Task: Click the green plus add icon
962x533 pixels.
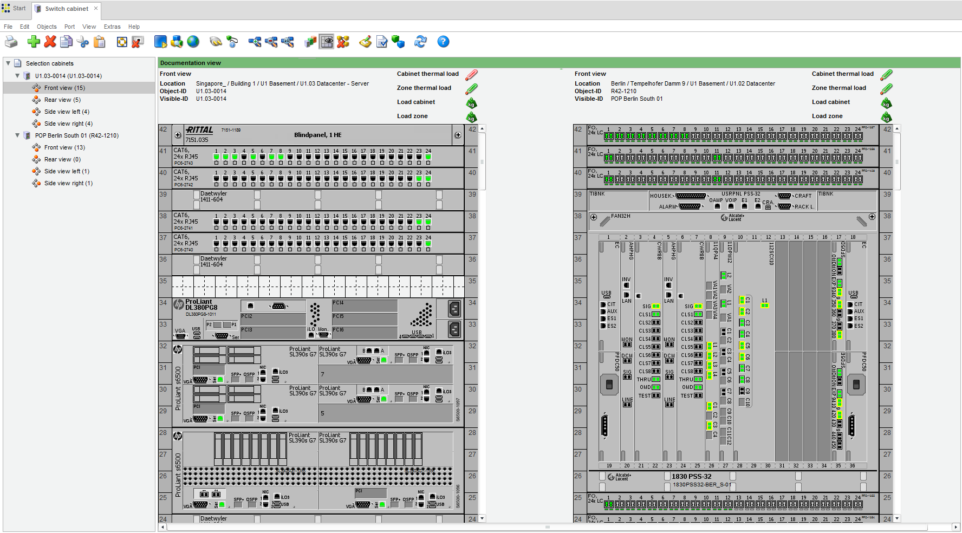Action: (34, 42)
